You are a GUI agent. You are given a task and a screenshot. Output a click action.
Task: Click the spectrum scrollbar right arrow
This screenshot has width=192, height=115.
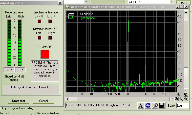pyautogui.click(x=172, y=99)
